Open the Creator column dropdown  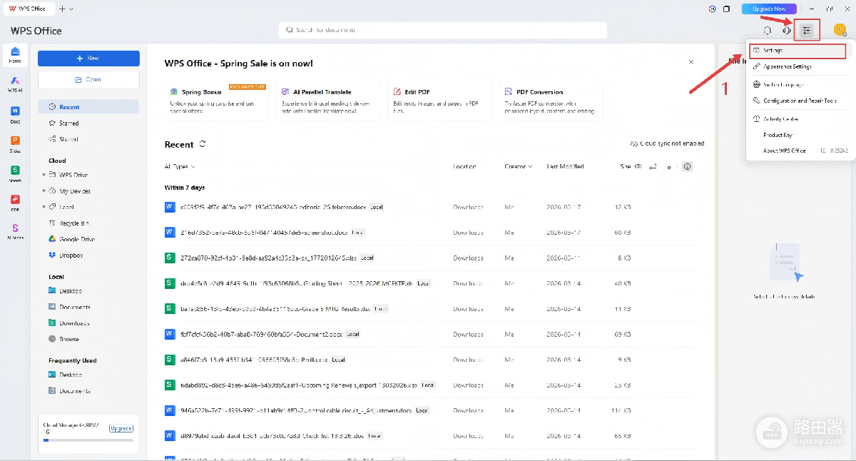(519, 166)
